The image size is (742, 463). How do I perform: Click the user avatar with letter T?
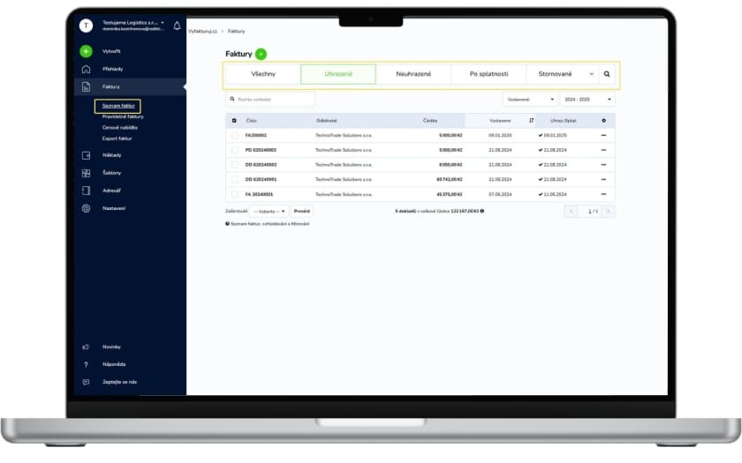(86, 26)
